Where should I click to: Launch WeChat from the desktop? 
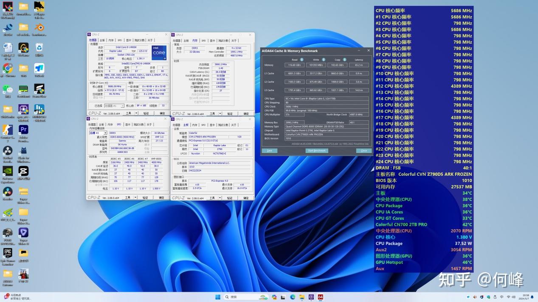pos(8,89)
